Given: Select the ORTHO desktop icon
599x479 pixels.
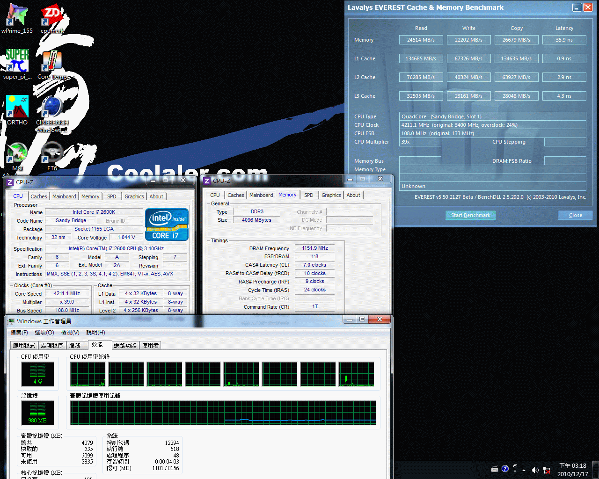Looking at the screenshot, I should 17,110.
